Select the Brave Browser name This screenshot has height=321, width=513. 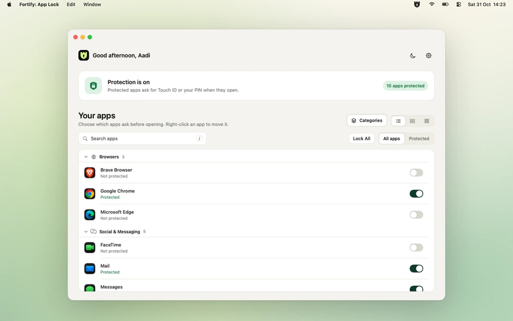[x=116, y=170]
